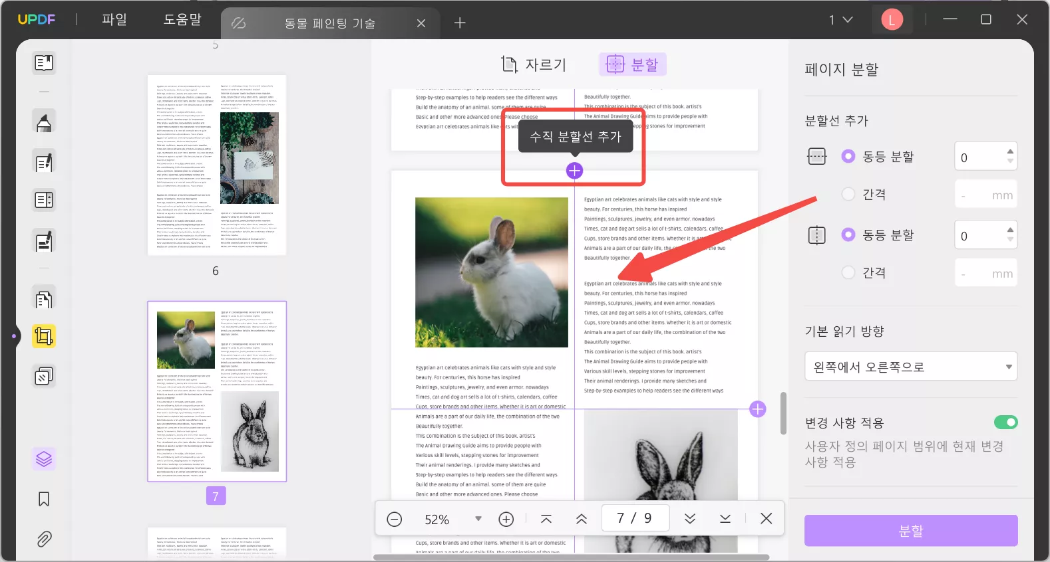Go to the previous page
1050x562 pixels.
(x=582, y=519)
